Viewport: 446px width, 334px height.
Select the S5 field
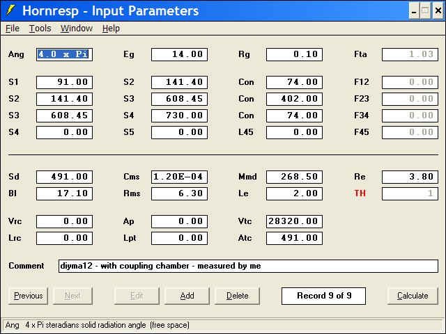pos(180,133)
